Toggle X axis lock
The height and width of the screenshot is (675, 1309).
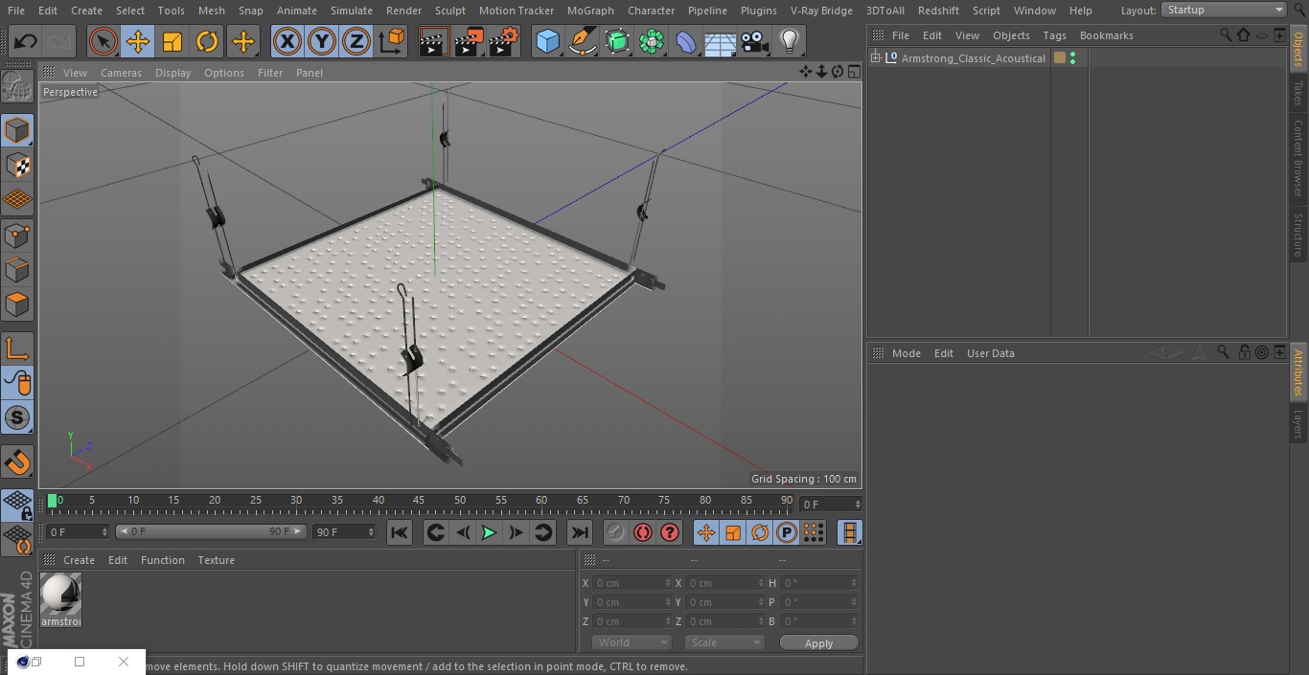[287, 41]
